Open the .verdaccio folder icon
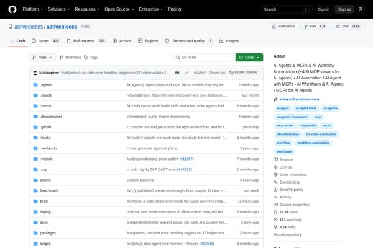This screenshot has height=248, width=373. (x=35, y=148)
